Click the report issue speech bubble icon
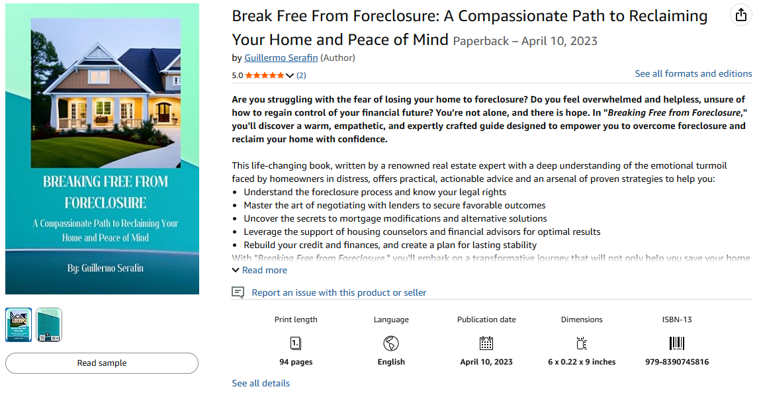The height and width of the screenshot is (393, 759). [238, 292]
